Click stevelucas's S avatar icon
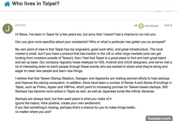Viewport: 178px width, 121px height. (141, 26)
